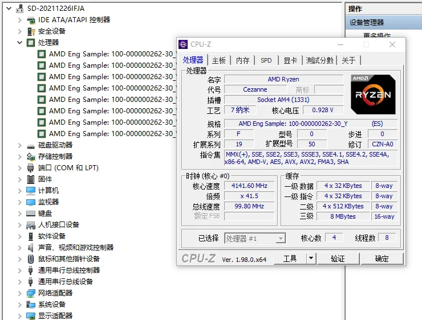Click the 人机接口设备 icon

[31, 225]
